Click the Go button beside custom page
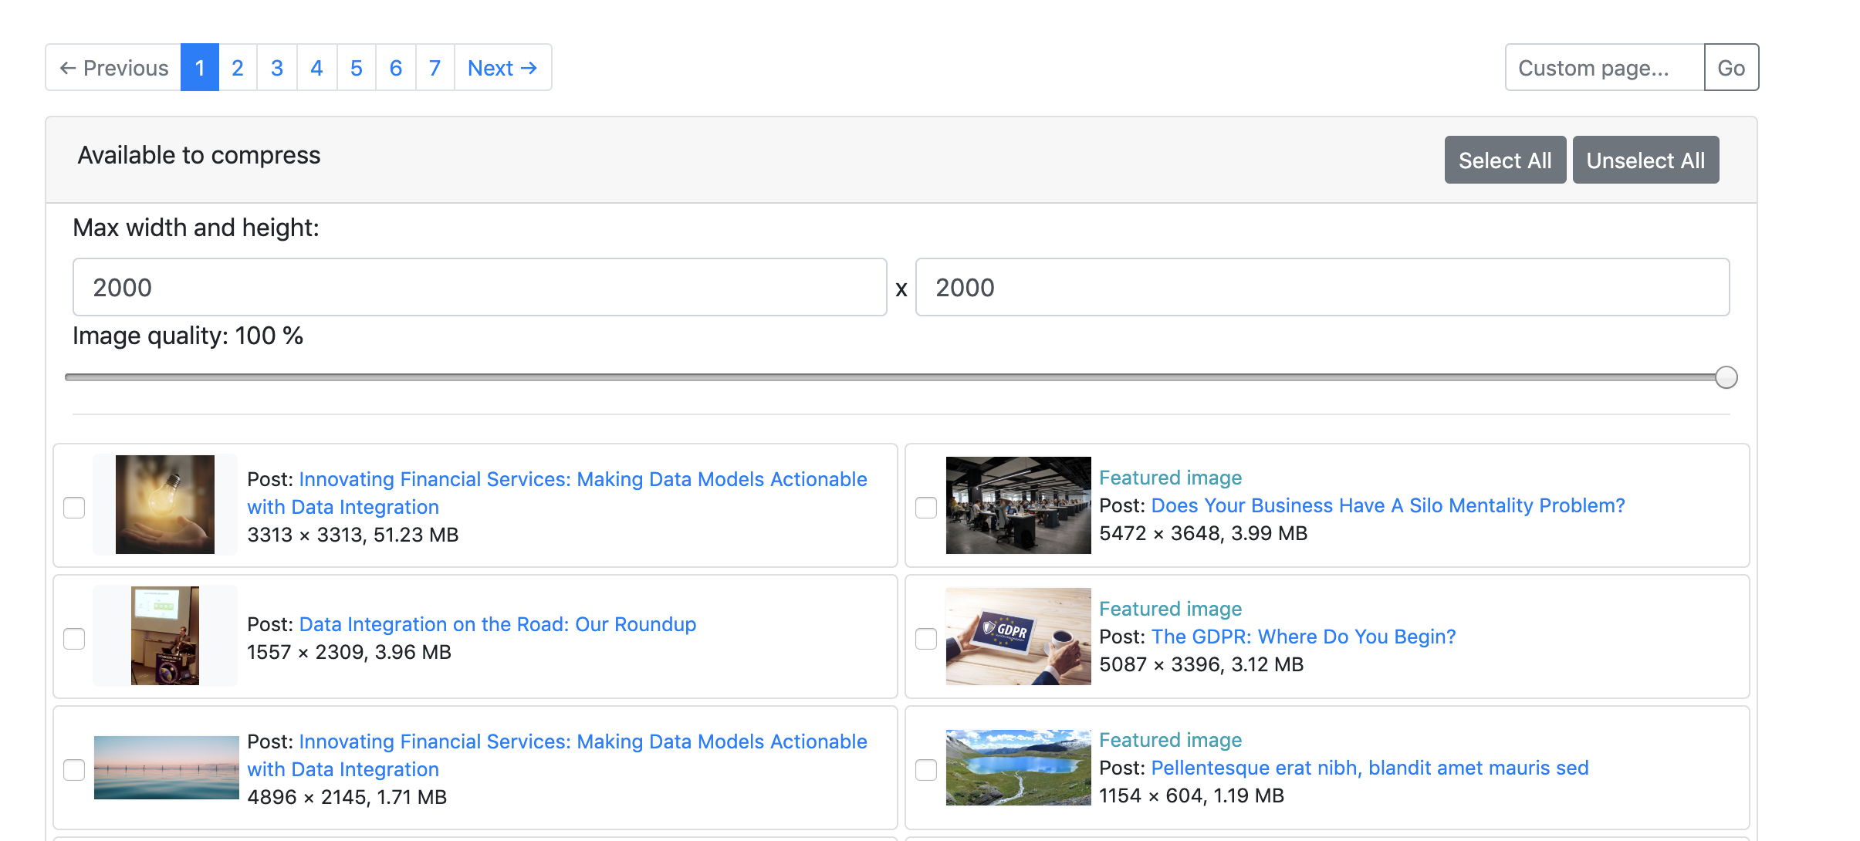Image resolution: width=1860 pixels, height=841 pixels. click(x=1731, y=68)
